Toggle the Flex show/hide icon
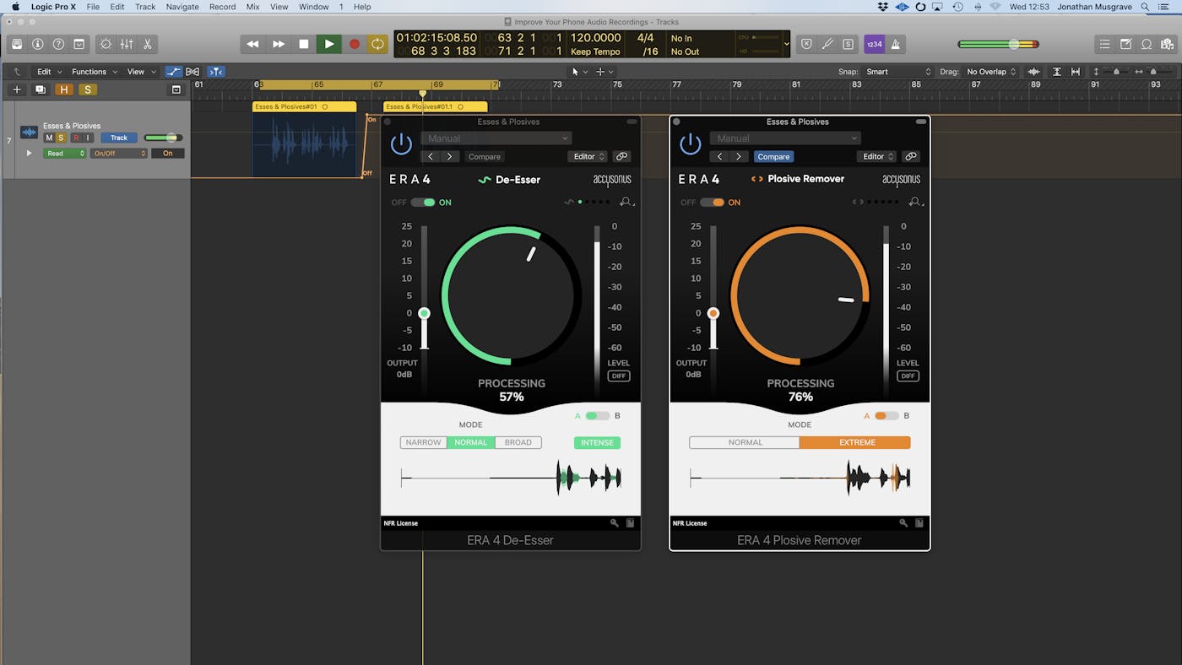This screenshot has width=1182, height=665. (192, 72)
